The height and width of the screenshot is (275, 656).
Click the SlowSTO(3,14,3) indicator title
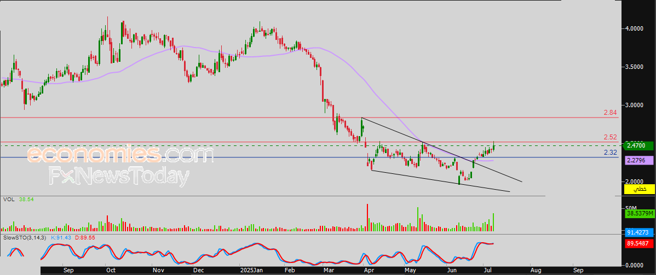(x=26, y=237)
